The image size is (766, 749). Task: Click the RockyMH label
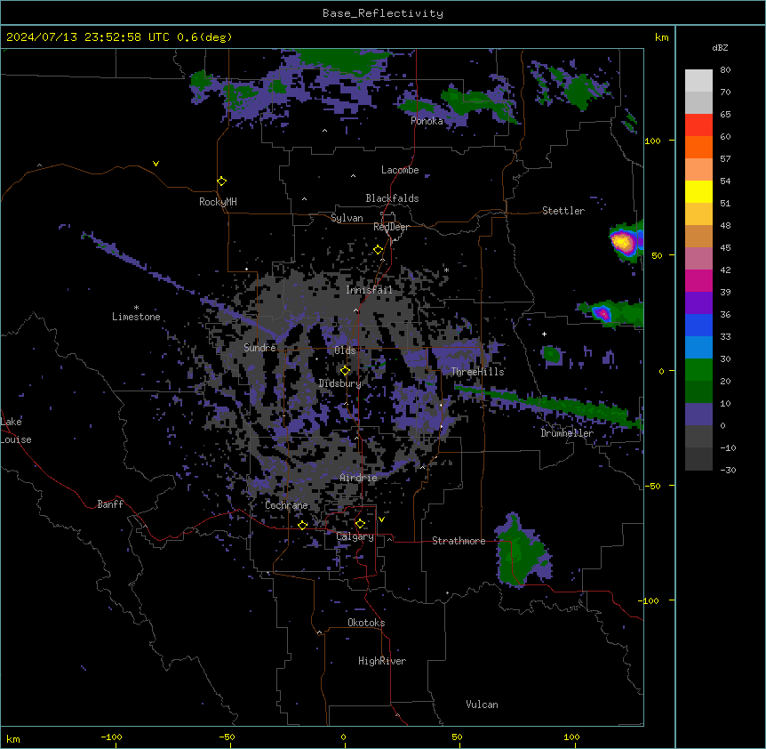218,202
